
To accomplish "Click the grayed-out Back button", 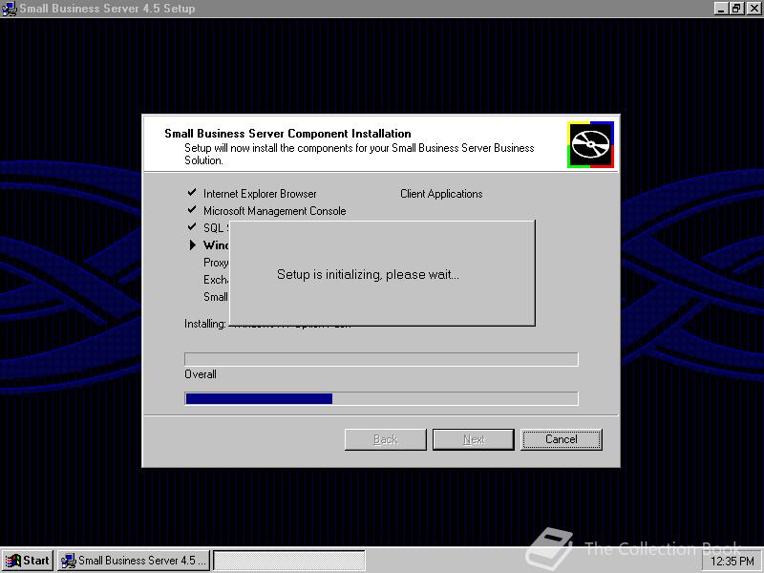I will pos(386,439).
